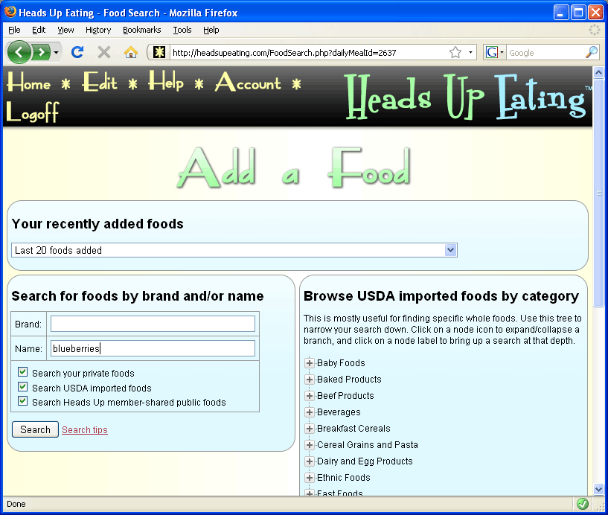The width and height of the screenshot is (608, 515).
Task: Select the Cereal Grains and Pasta label
Action: coord(368,445)
